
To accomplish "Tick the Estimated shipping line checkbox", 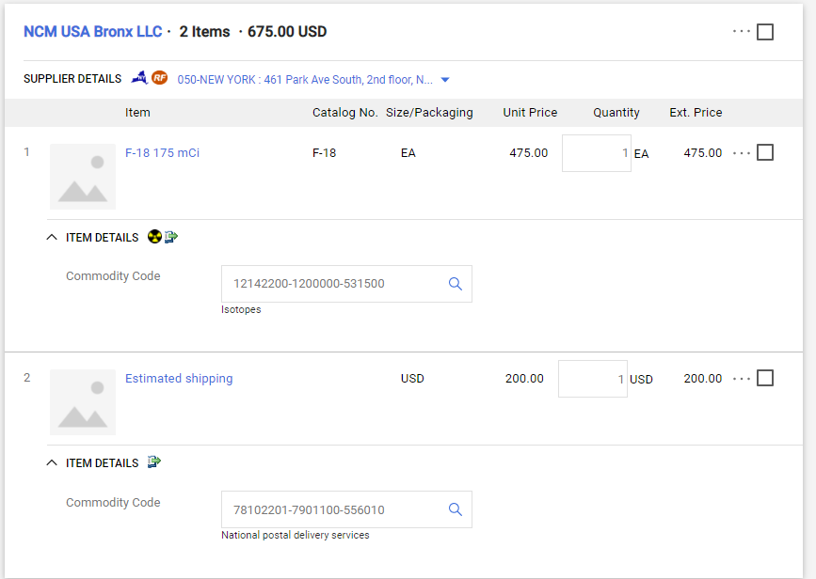I will point(765,378).
